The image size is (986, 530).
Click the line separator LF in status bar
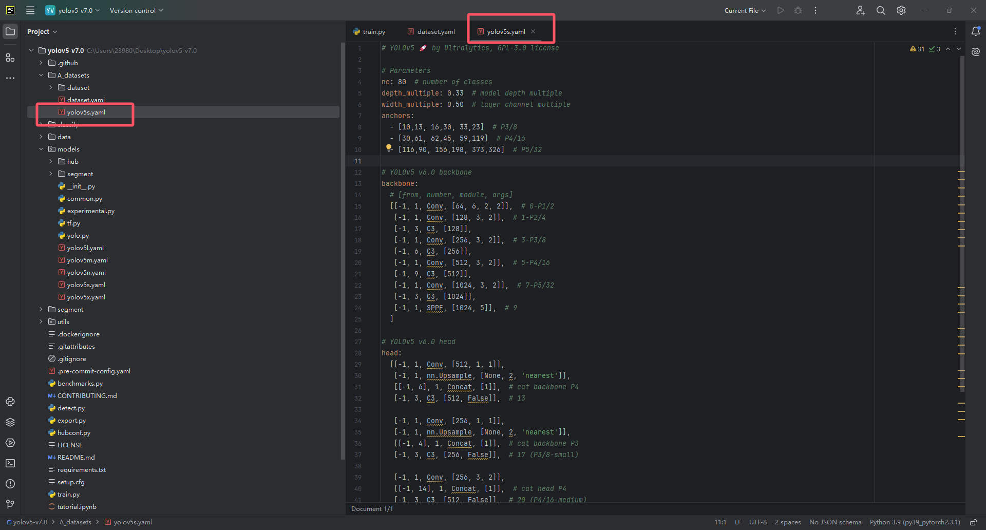[x=738, y=522]
